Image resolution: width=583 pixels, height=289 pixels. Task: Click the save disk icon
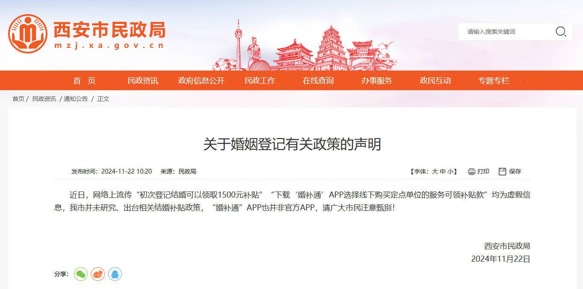[502, 171]
